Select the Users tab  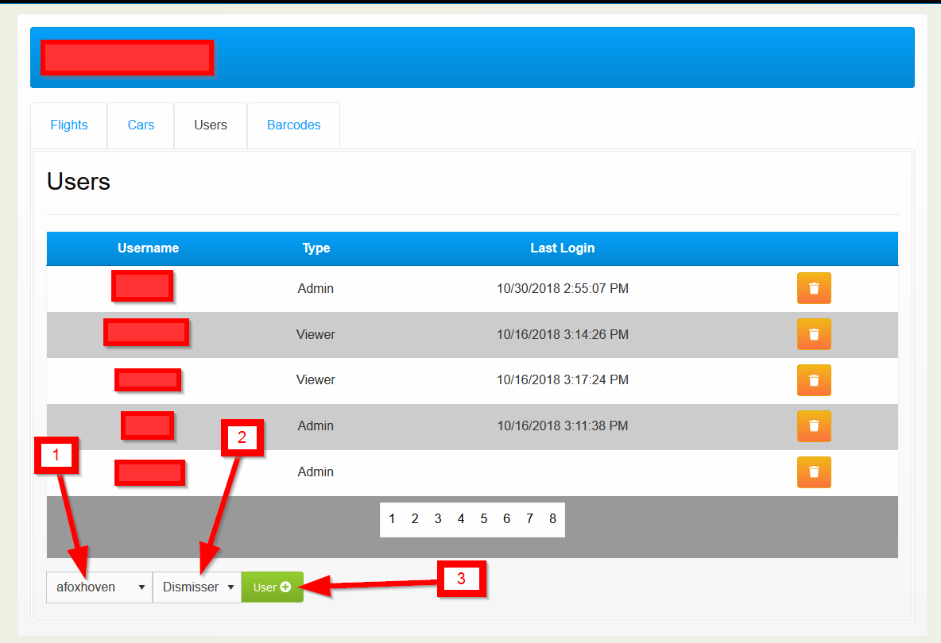(211, 125)
